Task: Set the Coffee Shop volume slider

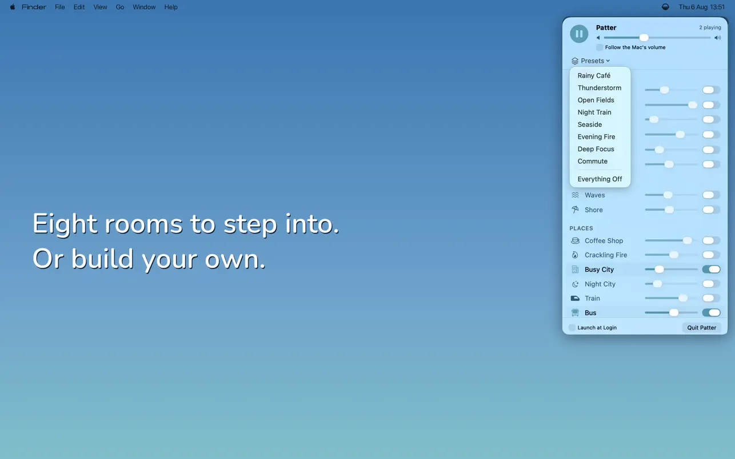Action: (671, 241)
